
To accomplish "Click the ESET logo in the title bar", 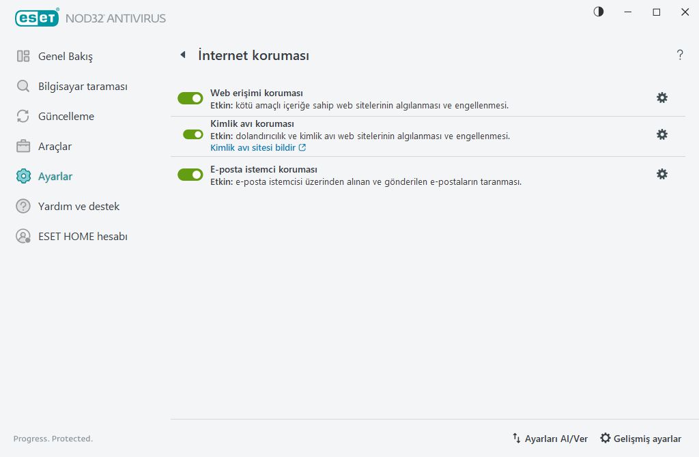I will [38, 18].
